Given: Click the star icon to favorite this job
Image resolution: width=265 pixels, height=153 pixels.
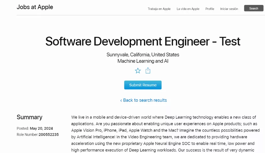Looking at the screenshot, I should pos(138,71).
